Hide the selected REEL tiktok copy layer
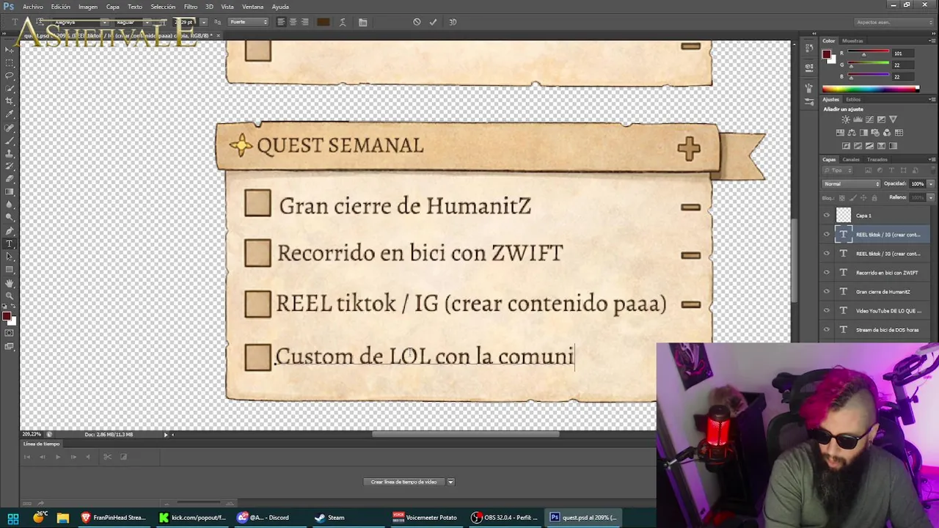The width and height of the screenshot is (939, 528). [x=827, y=235]
